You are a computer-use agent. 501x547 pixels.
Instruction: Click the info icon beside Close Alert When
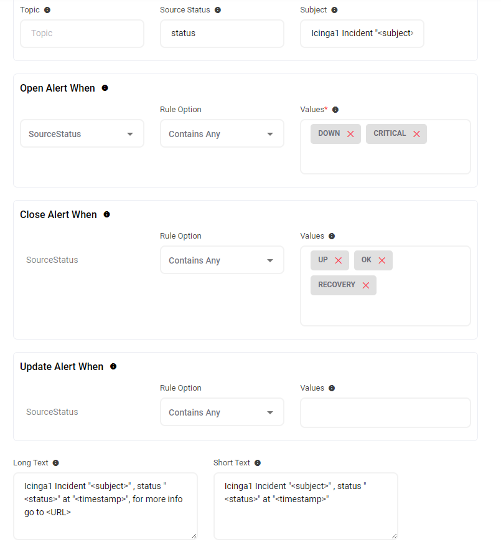click(106, 214)
